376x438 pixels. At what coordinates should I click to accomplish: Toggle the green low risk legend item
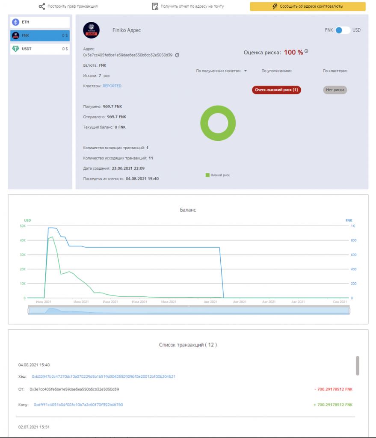click(x=218, y=175)
